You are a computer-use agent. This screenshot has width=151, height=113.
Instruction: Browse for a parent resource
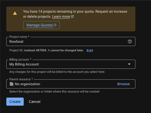(x=124, y=84)
